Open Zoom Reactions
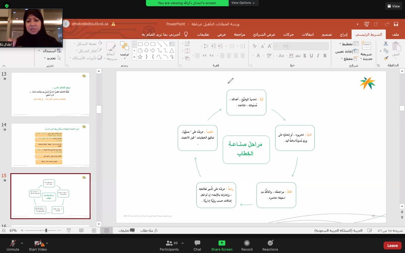Viewport: 405px width, 253px height. [270, 245]
